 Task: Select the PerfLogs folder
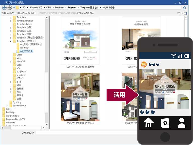pyautogui.click(x=9, y=112)
